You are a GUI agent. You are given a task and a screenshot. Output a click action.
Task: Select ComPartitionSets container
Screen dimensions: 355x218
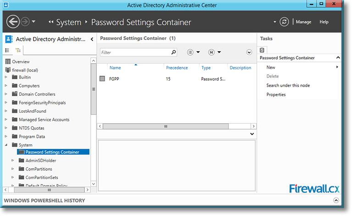tap(42, 178)
